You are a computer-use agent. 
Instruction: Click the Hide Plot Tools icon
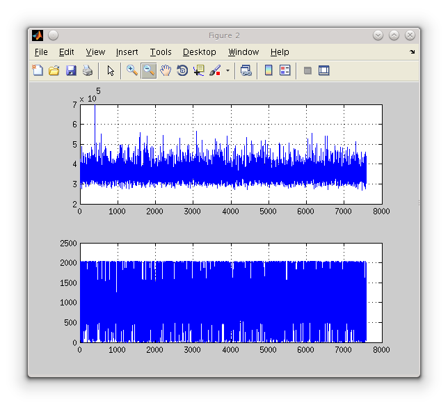[x=307, y=70]
